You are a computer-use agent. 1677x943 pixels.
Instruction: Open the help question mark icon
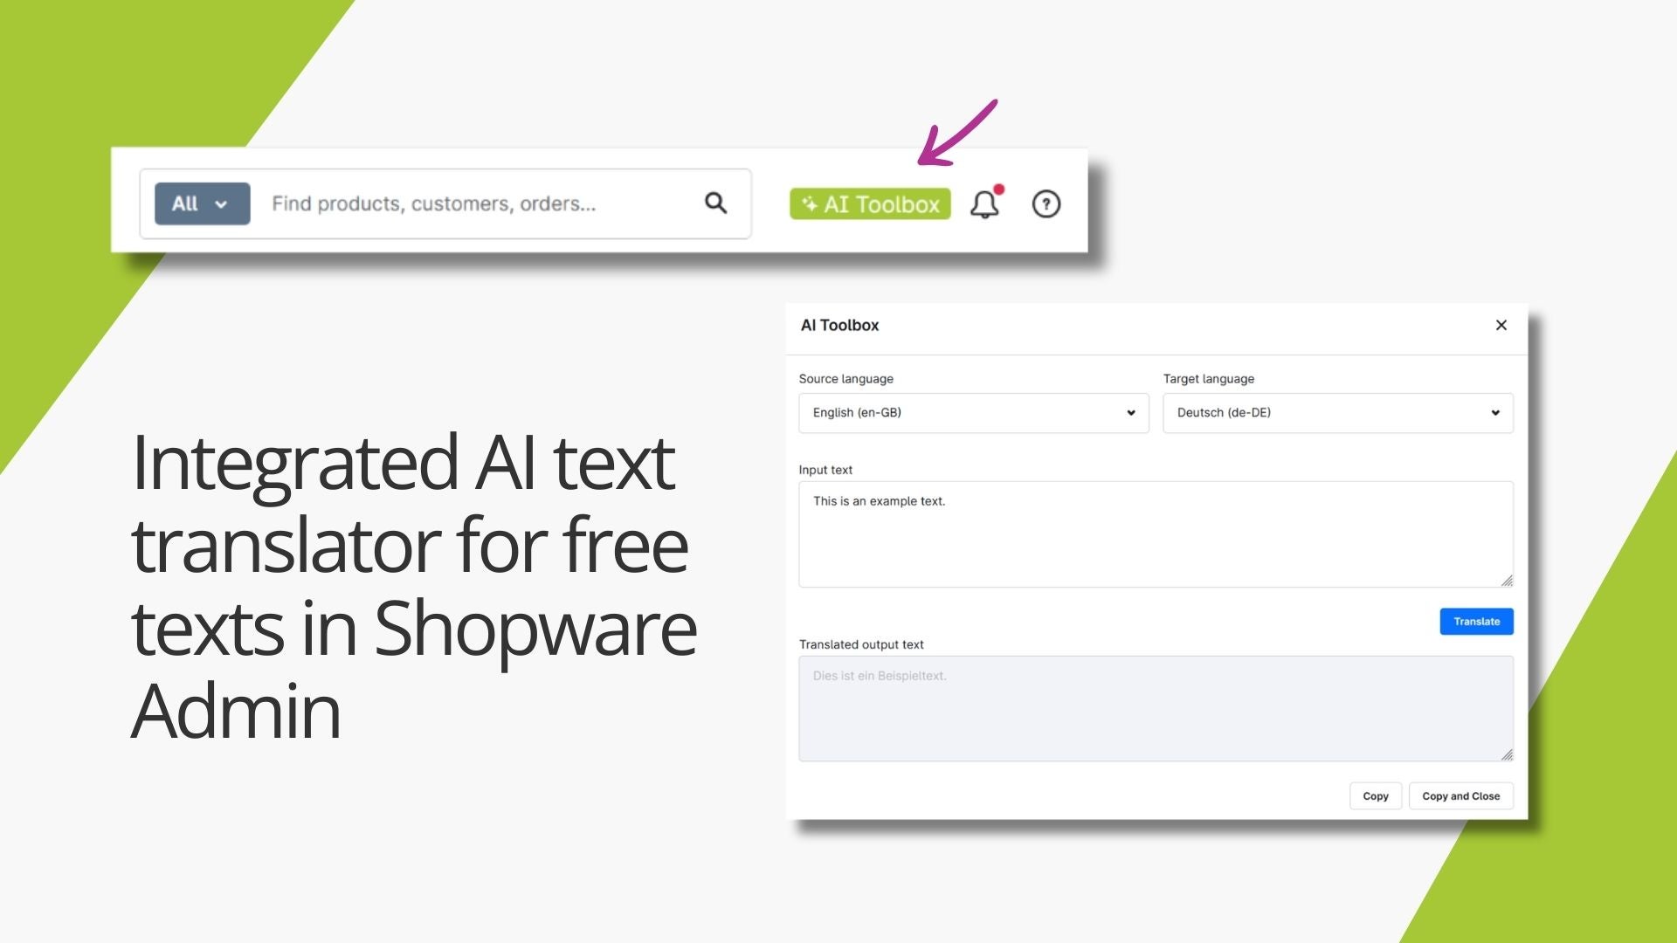1046,204
